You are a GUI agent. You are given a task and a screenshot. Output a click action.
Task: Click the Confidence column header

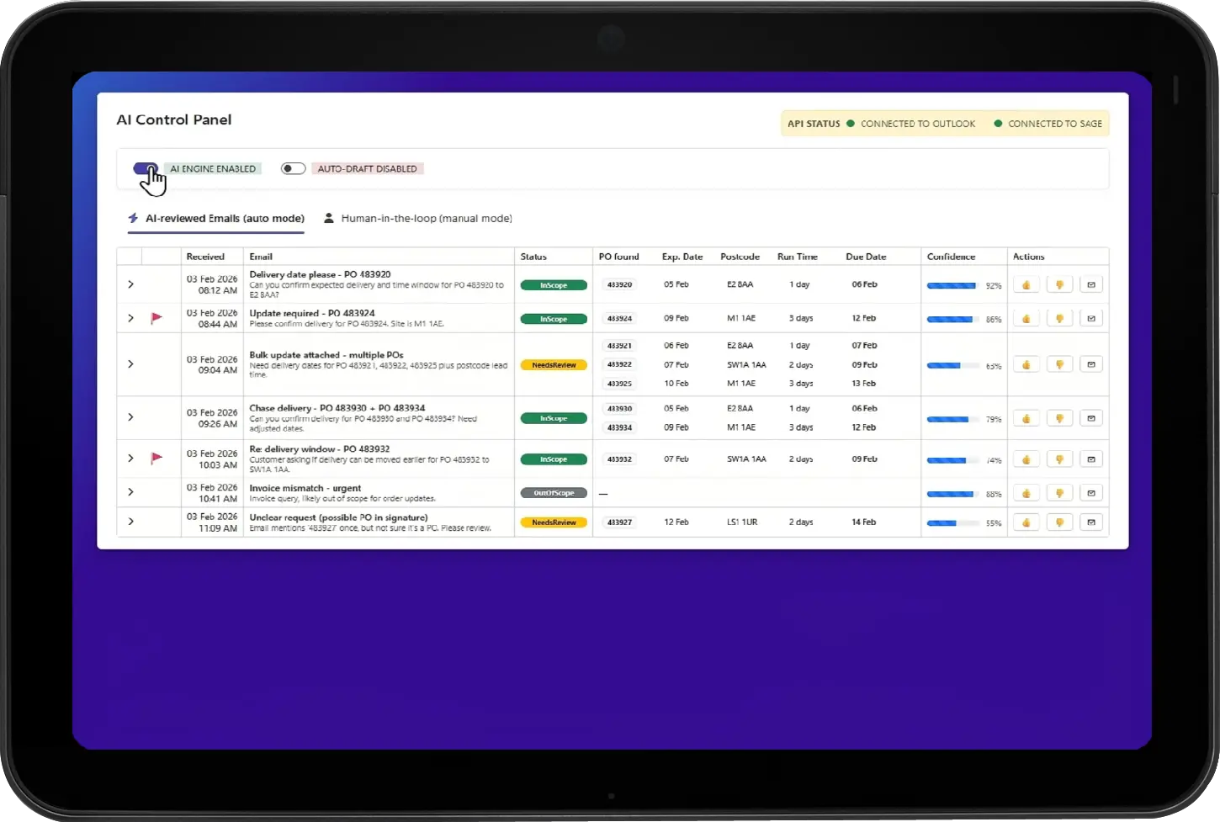(x=951, y=257)
